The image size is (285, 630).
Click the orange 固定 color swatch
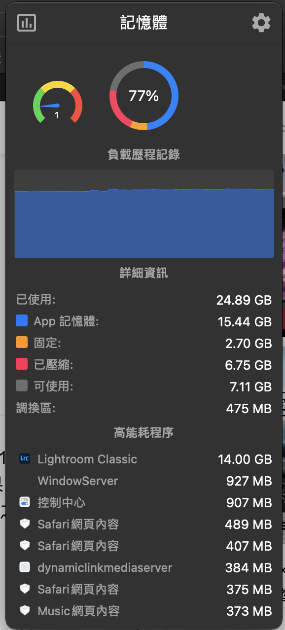coord(21,343)
